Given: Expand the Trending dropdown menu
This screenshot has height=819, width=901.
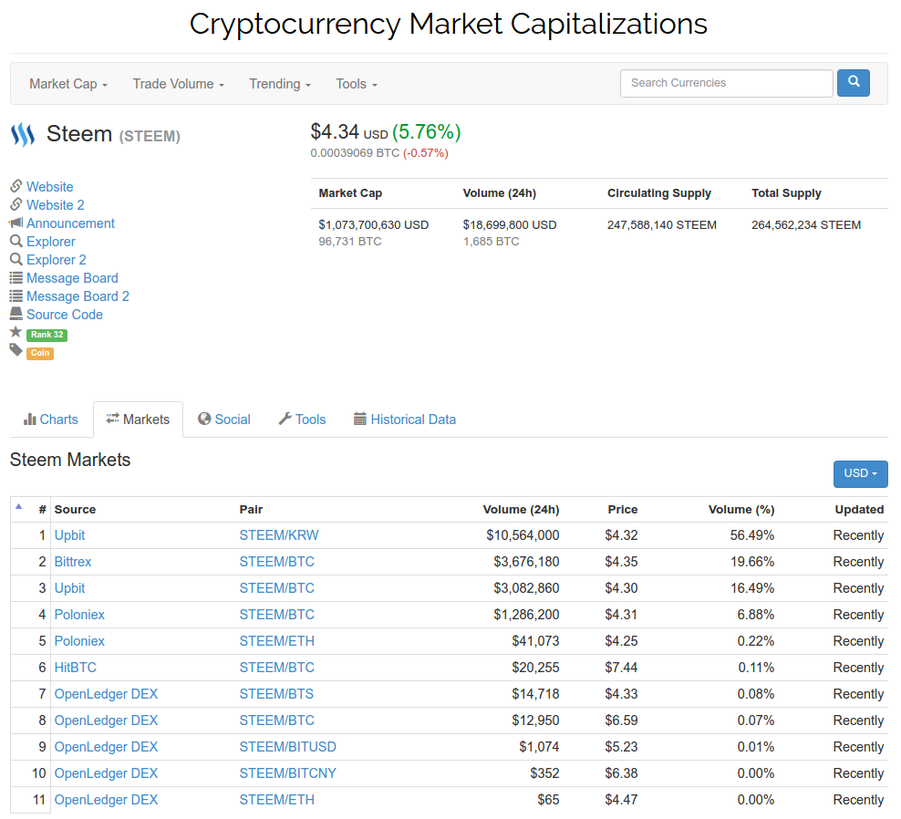Looking at the screenshot, I should [280, 84].
